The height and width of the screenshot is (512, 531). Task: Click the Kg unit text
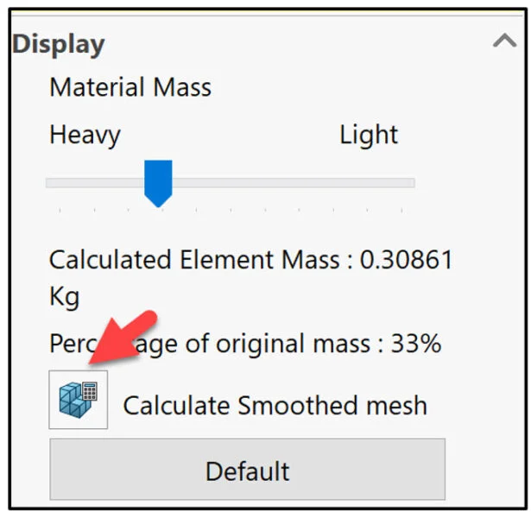[64, 297]
